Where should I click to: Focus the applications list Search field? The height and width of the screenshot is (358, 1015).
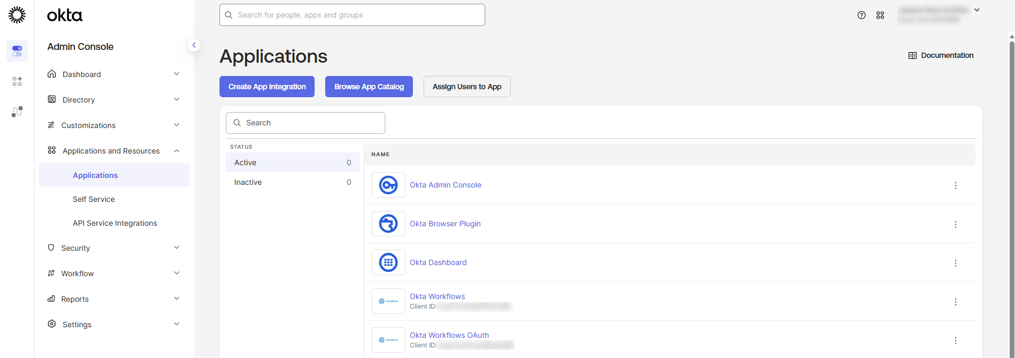coord(306,123)
